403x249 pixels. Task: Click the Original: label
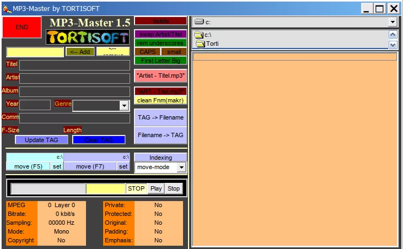pos(116,223)
